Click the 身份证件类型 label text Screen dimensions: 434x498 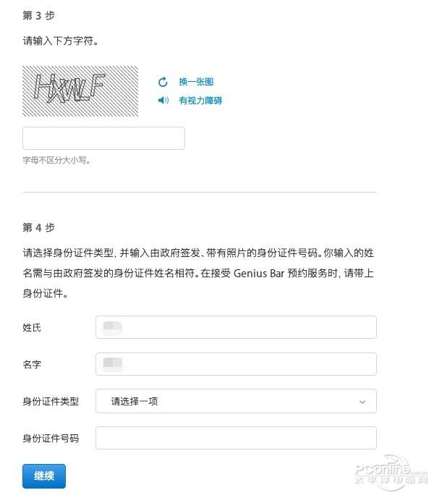pos(51,402)
